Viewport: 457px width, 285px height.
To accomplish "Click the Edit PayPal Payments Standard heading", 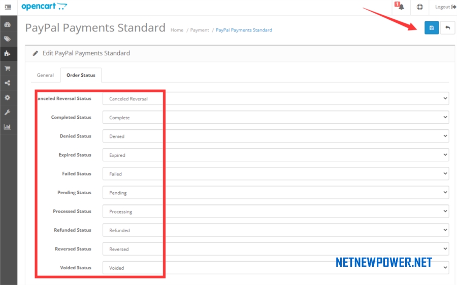I will coord(86,53).
